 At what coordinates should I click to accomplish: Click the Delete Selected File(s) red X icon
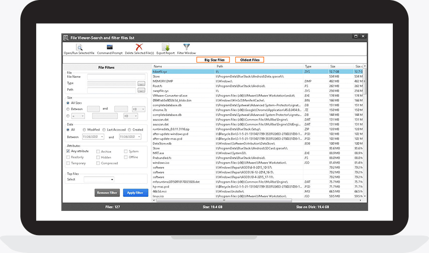coord(139,47)
